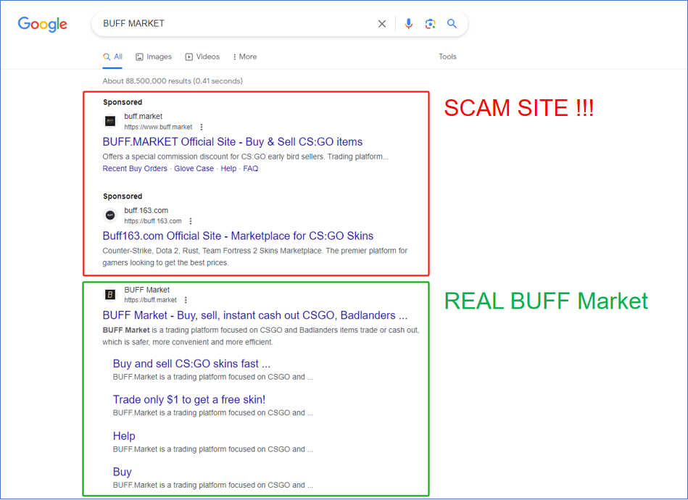Image resolution: width=688 pixels, height=500 pixels.
Task: Open the Glove Case sitelink
Action: point(194,168)
